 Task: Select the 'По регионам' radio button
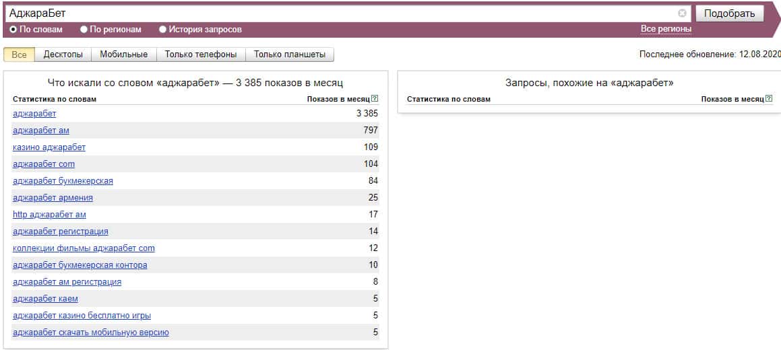pyautogui.click(x=84, y=30)
